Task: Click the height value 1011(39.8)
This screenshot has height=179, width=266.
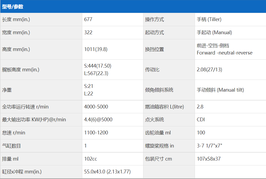Action: coord(96,49)
